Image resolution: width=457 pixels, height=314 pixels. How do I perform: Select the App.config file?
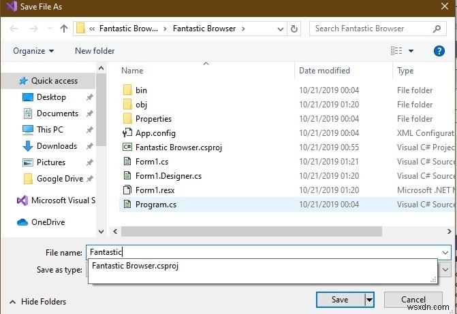(155, 133)
